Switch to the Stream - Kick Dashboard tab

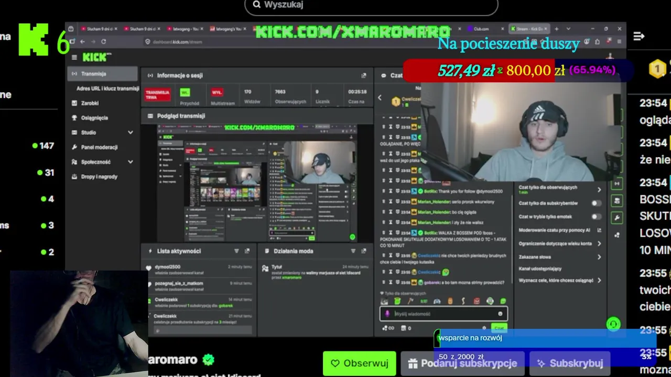tap(529, 29)
